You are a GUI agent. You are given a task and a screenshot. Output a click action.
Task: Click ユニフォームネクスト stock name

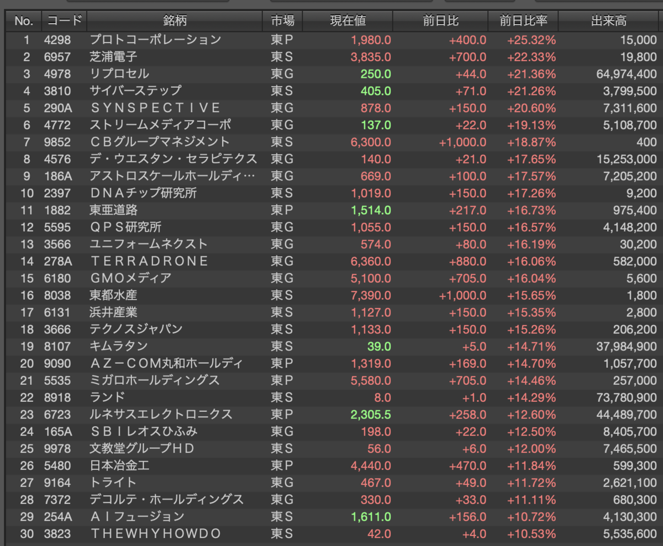(149, 244)
